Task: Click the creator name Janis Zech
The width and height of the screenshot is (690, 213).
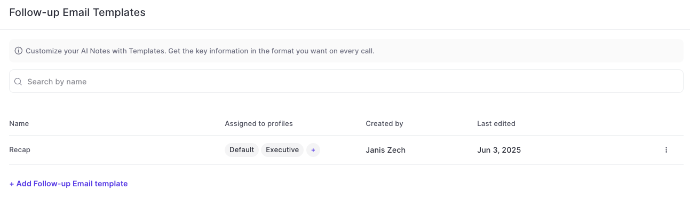Action: coord(385,150)
